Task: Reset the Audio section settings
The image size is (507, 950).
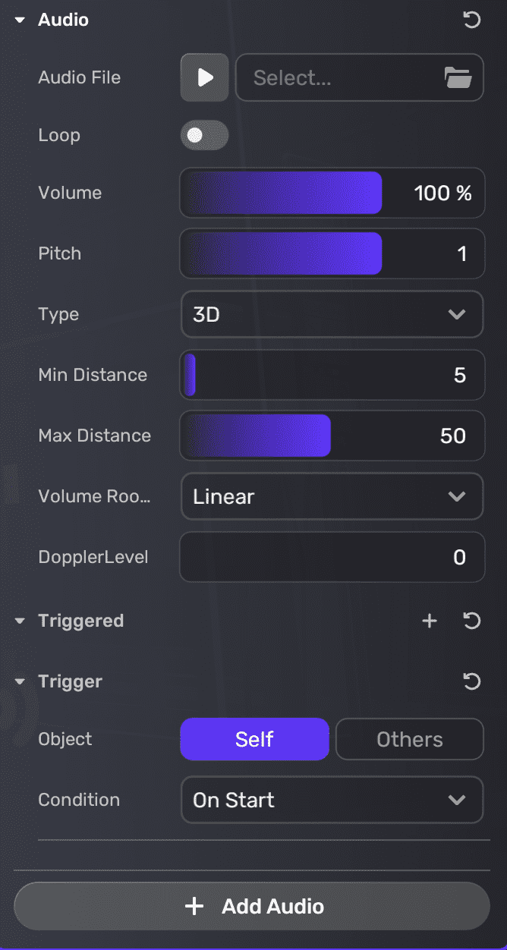Action: click(x=471, y=20)
